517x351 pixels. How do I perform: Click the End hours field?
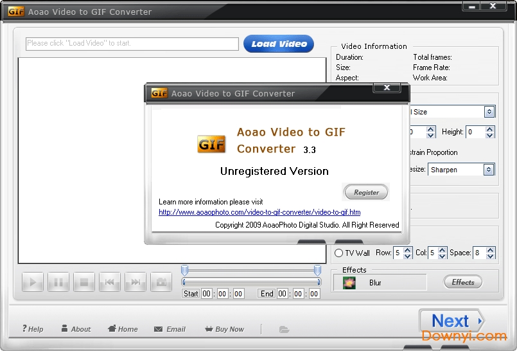tap(283, 294)
